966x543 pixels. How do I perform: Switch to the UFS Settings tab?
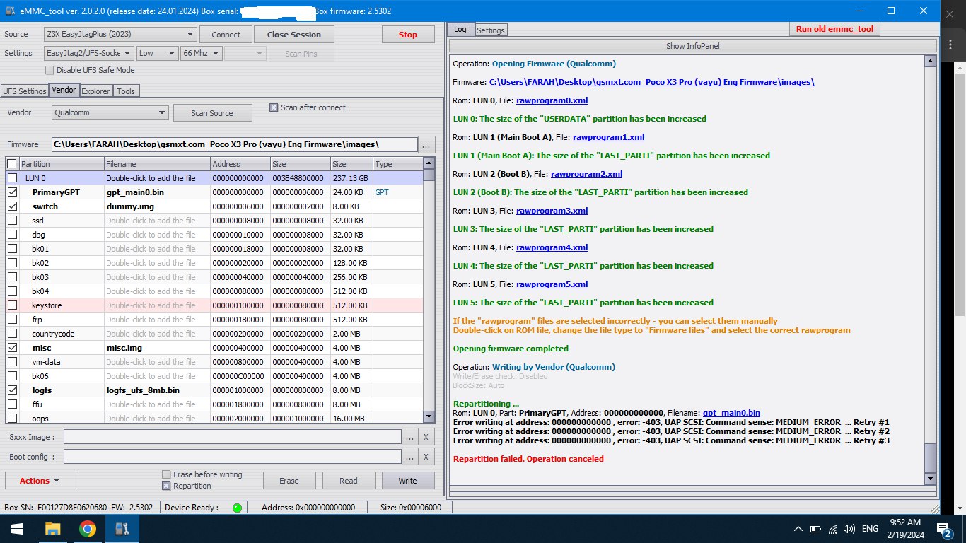point(24,90)
